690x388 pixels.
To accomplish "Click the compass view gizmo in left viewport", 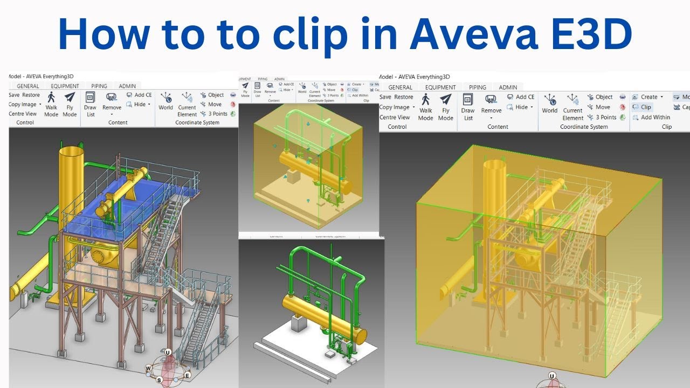I will (x=168, y=369).
